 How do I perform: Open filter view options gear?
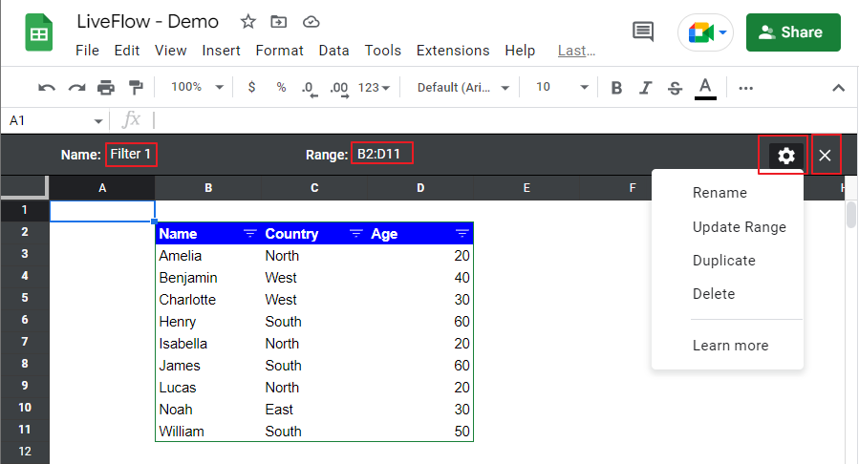[x=786, y=156]
